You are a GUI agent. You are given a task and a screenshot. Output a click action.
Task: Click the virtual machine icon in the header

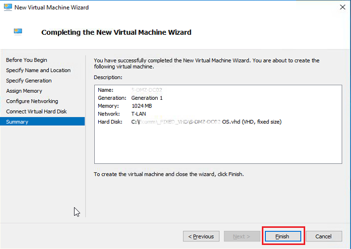pyautogui.click(x=18, y=32)
